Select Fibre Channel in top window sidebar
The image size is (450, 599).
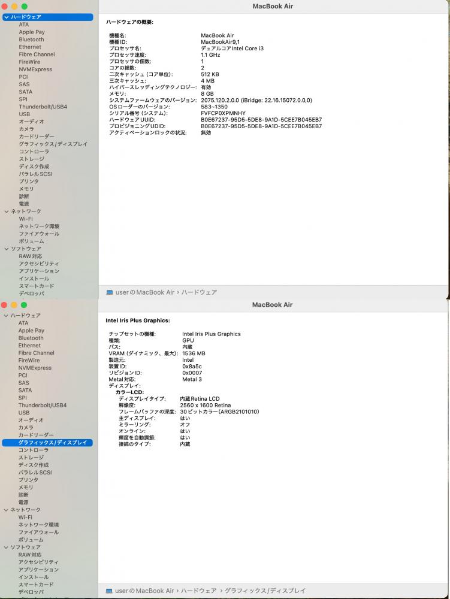click(37, 55)
